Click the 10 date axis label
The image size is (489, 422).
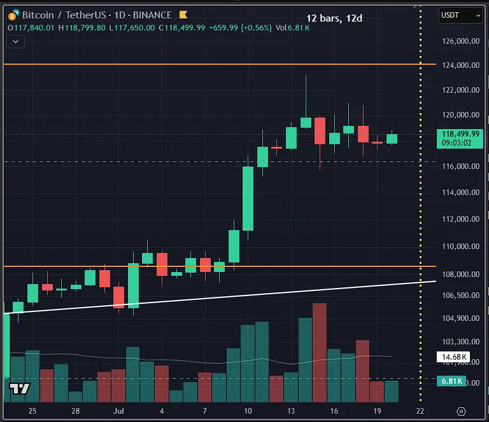[x=248, y=411]
